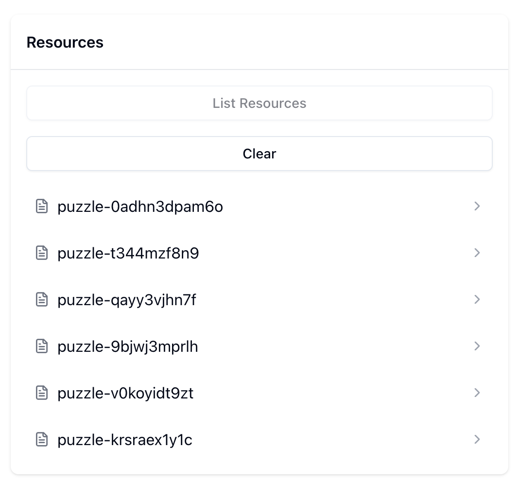Screen dimensions: 519x483
Task: Open puzzle-krsraex1y1c using its chevron arrow
Action: (477, 439)
